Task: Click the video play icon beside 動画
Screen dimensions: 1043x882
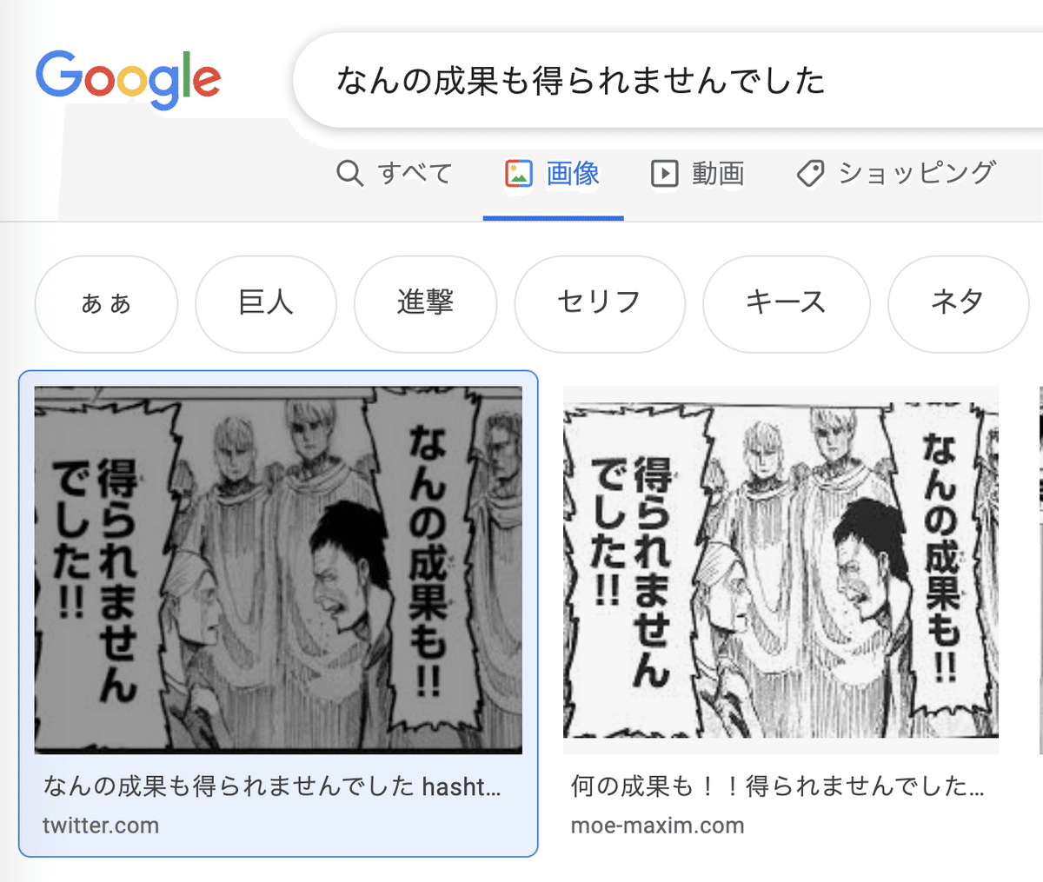Action: (x=664, y=173)
